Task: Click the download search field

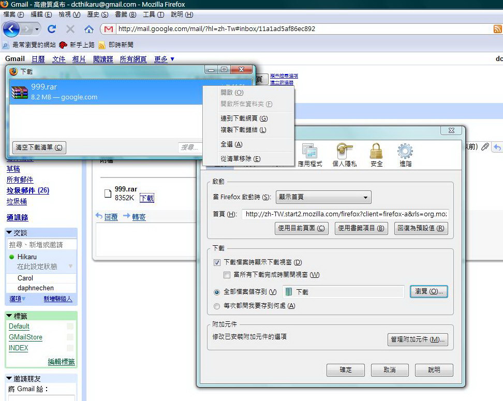Action: [x=190, y=147]
